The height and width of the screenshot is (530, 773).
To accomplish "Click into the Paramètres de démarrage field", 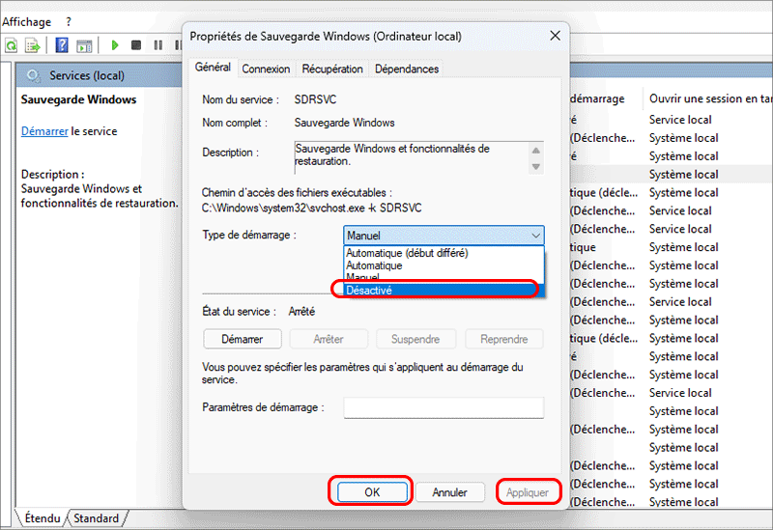I will pyautogui.click(x=444, y=407).
